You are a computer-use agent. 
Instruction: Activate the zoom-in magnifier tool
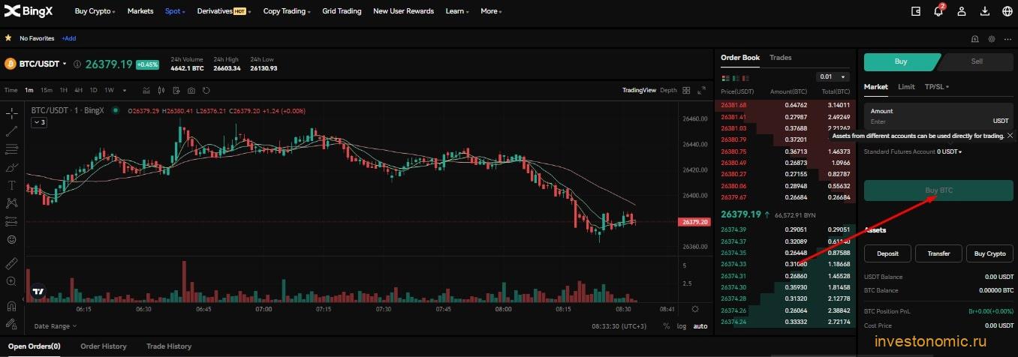pos(11,281)
